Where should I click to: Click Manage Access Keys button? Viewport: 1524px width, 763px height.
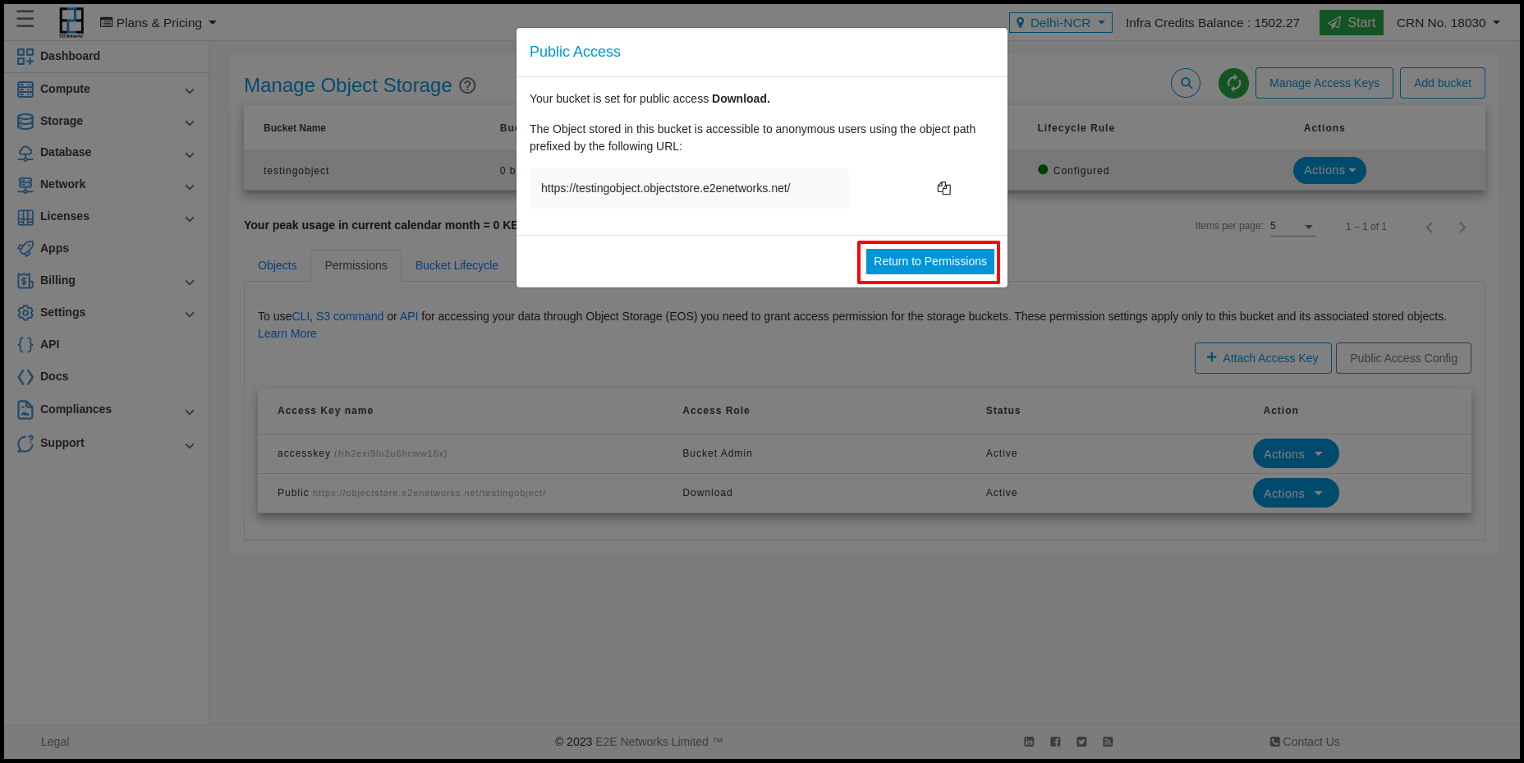(1324, 83)
